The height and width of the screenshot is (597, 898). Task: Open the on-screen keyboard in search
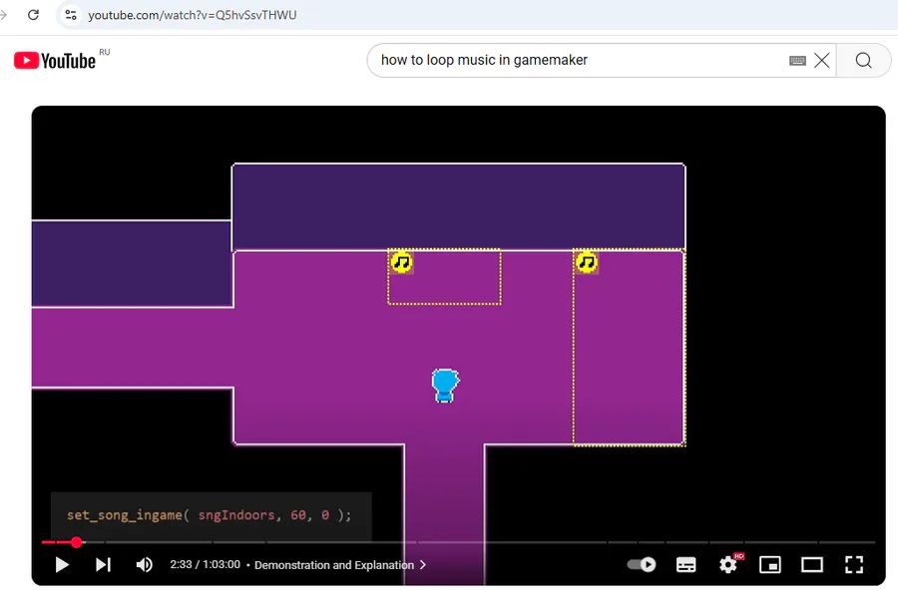point(797,61)
